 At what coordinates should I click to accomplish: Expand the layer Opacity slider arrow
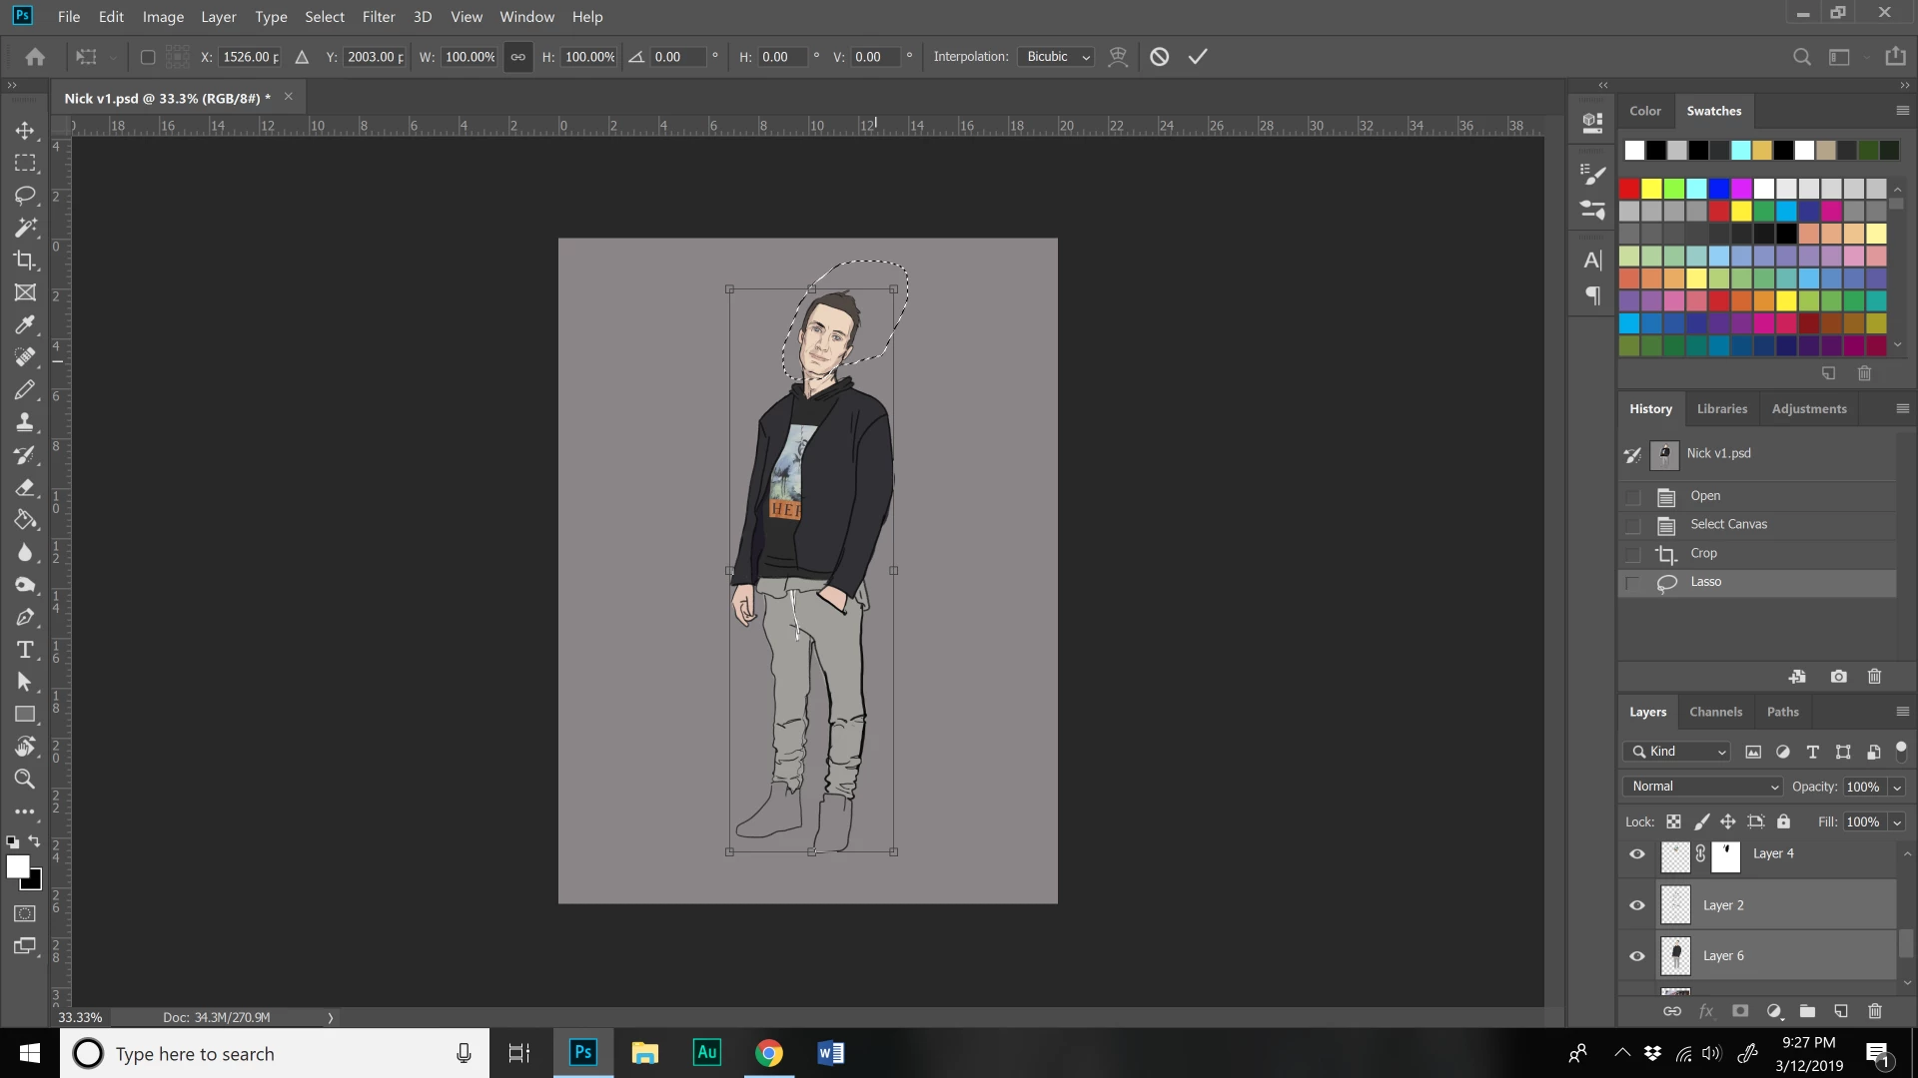tap(1897, 788)
